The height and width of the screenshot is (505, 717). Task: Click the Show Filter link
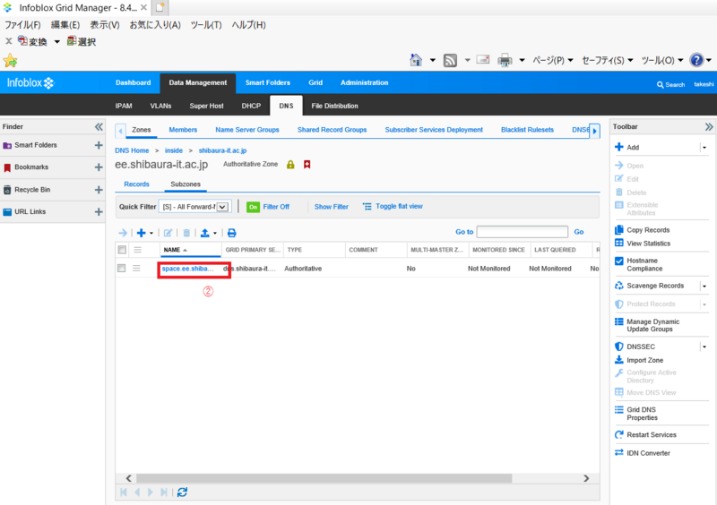(331, 207)
